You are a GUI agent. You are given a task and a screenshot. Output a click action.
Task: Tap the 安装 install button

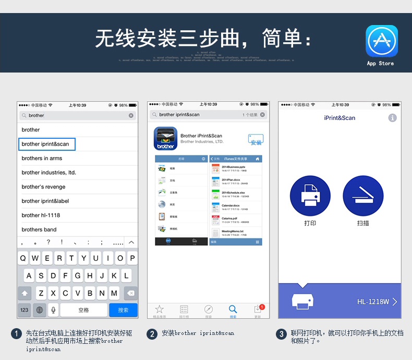point(256,139)
